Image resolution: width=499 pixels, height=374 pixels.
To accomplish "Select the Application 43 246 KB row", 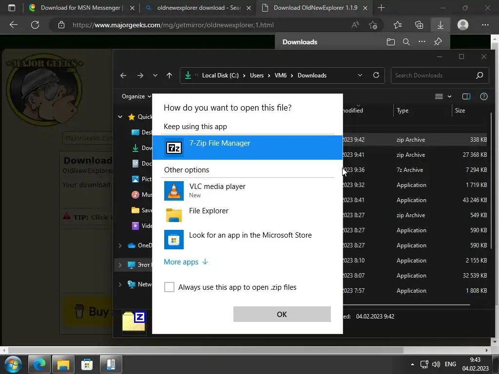I will 415,200.
